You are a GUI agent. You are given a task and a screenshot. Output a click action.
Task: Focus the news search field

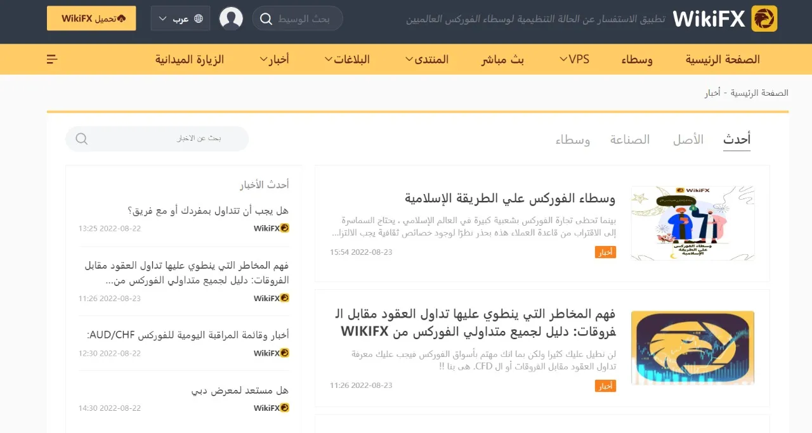157,138
